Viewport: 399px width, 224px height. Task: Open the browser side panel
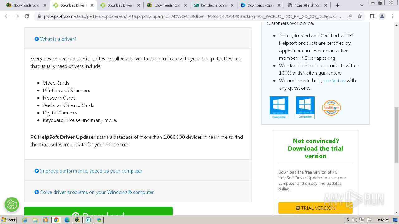pos(372,16)
